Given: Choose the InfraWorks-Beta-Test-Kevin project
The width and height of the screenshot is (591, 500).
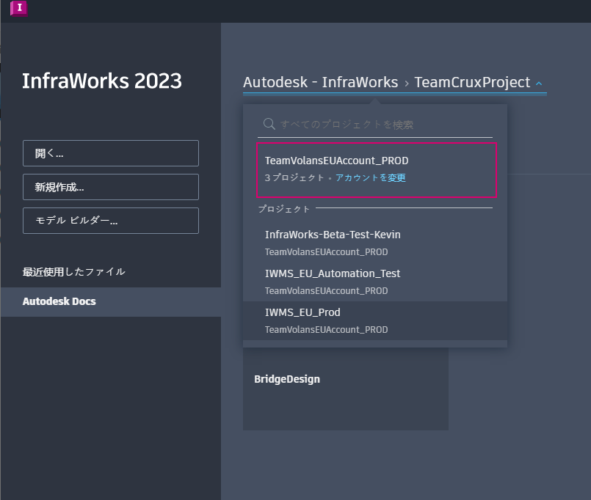Looking at the screenshot, I should [x=375, y=243].
